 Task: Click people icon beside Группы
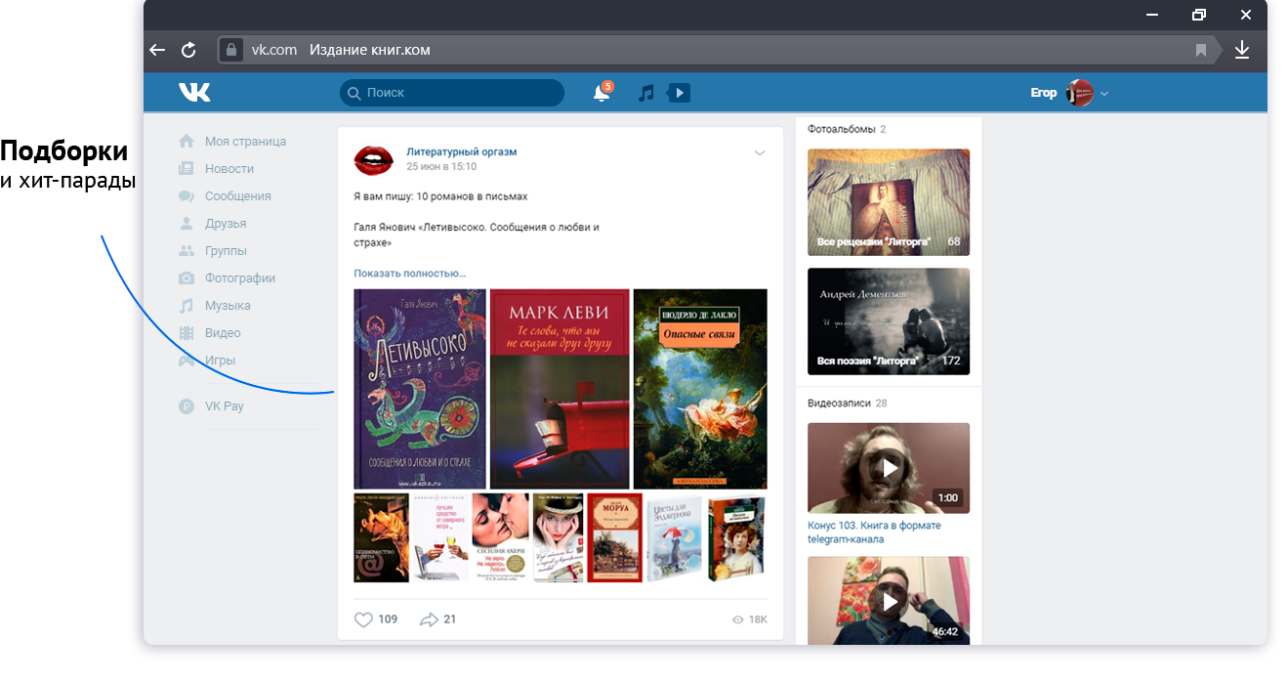[x=187, y=251]
